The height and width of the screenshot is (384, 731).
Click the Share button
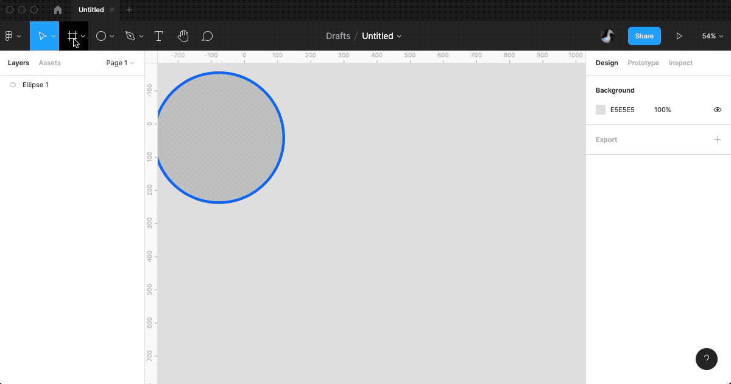644,36
